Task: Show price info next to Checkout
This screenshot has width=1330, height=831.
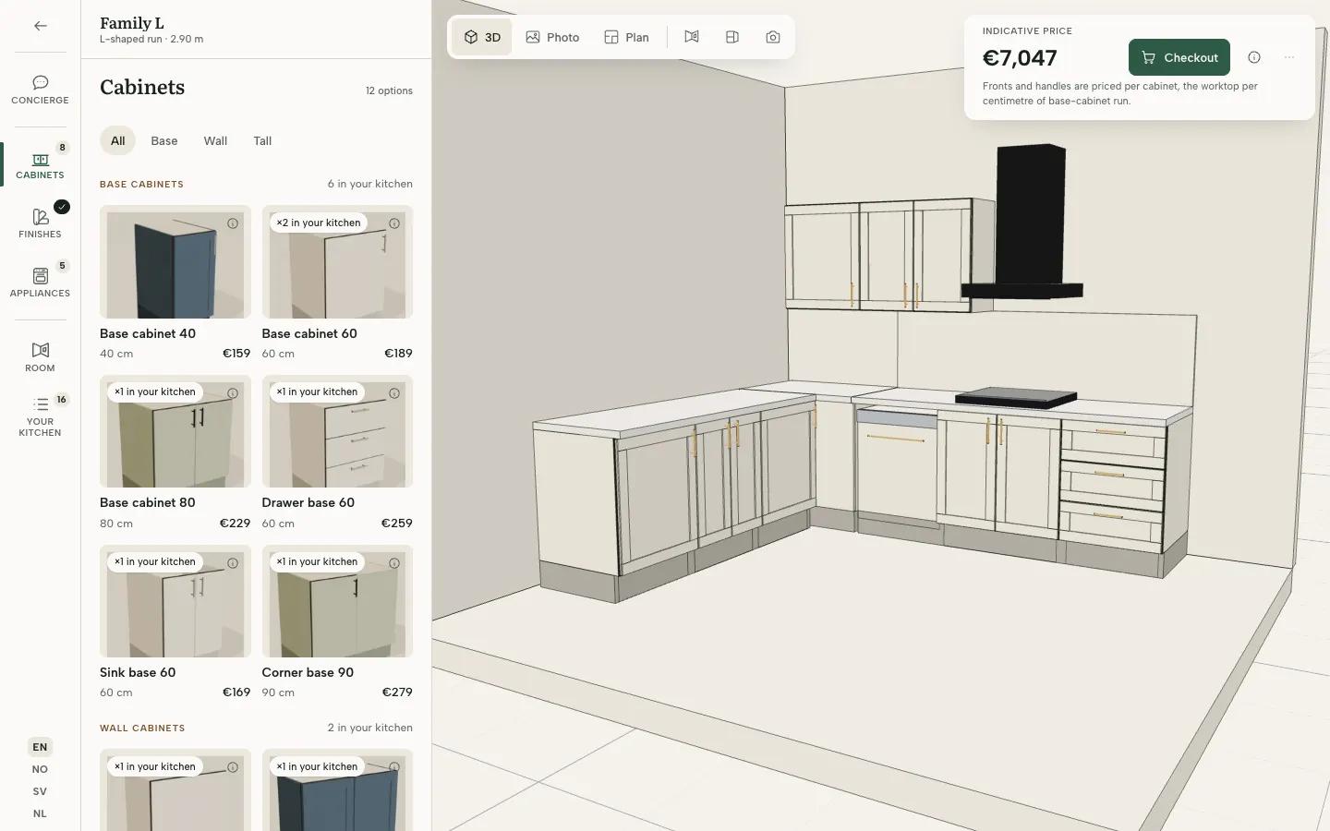Action: (1254, 57)
